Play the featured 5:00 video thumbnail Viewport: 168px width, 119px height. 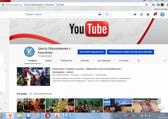33,77
